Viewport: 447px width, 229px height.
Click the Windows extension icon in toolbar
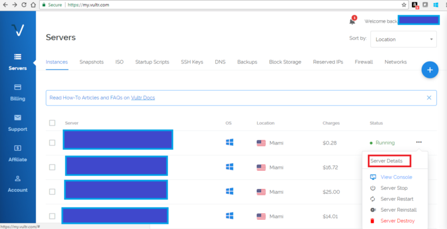click(436, 5)
